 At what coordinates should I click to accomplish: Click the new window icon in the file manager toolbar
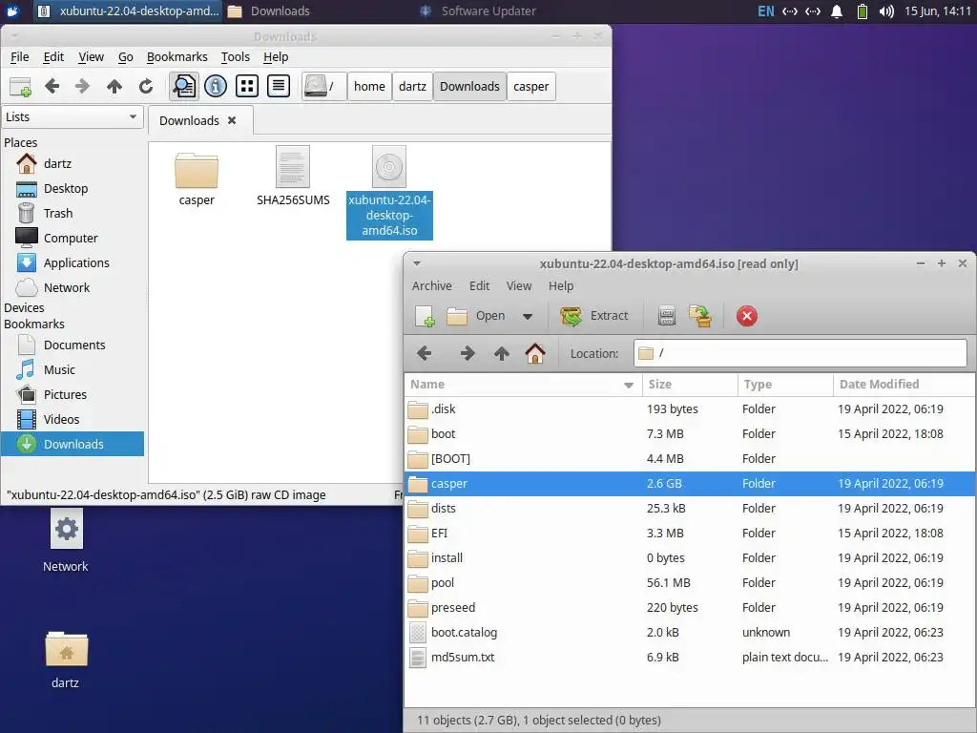click(20, 87)
